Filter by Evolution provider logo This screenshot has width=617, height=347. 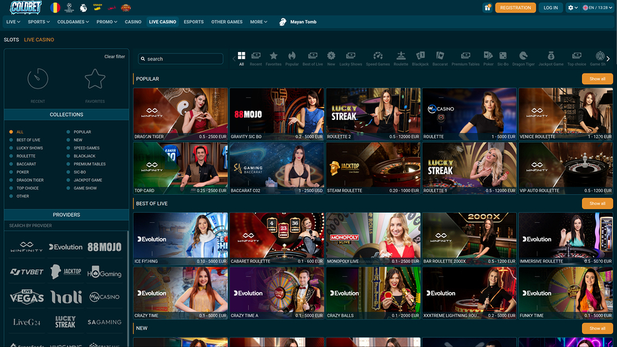(66, 247)
